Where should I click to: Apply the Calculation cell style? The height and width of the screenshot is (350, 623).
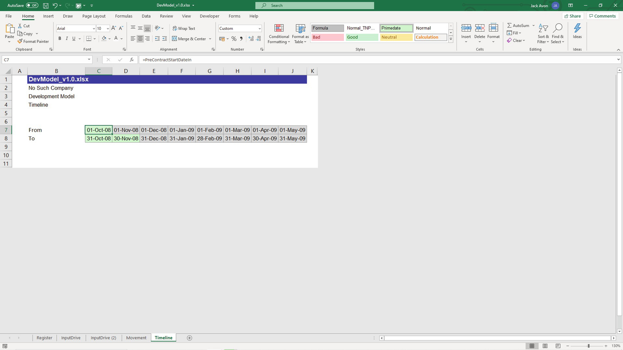[431, 37]
